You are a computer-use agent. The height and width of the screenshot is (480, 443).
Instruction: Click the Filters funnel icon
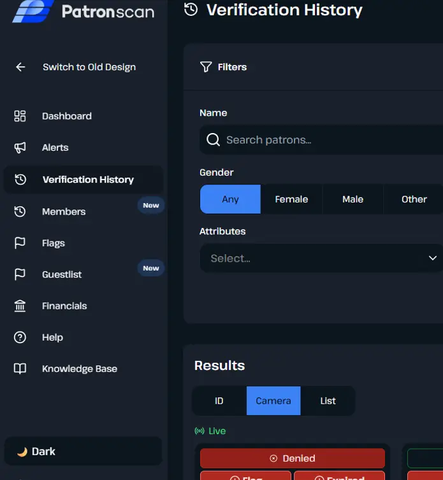pyautogui.click(x=206, y=67)
